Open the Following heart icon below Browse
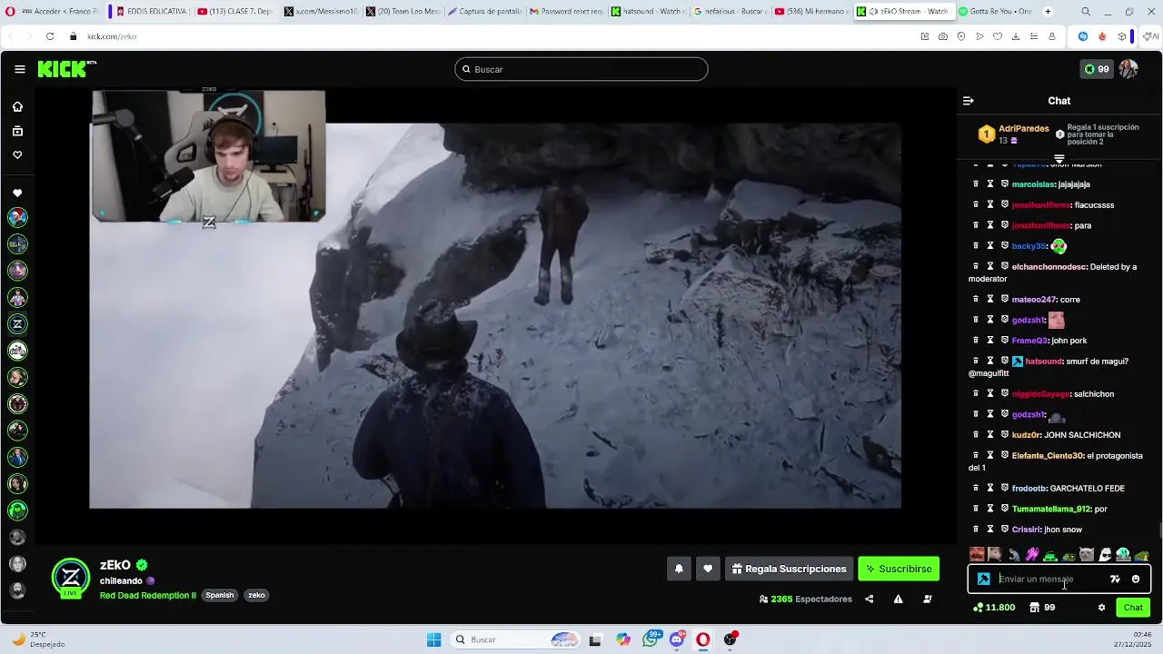1163x654 pixels. 17,155
